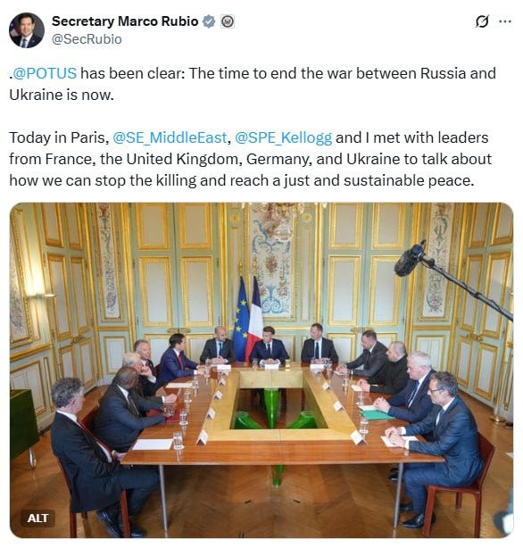Viewport: 523px width, 548px height.
Task: Click the Secretary Marco Rubio display name
Action: click(125, 21)
